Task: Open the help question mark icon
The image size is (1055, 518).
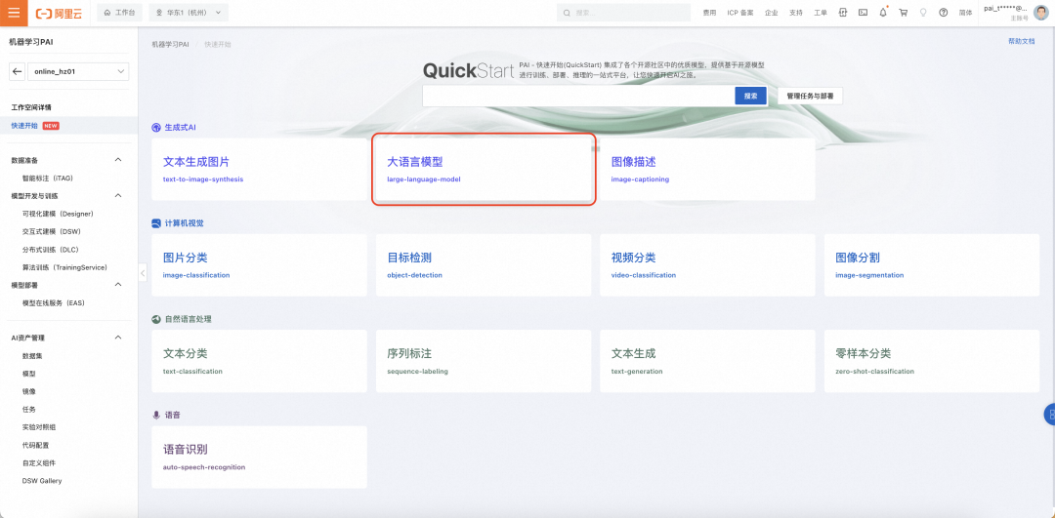Action: click(x=944, y=13)
